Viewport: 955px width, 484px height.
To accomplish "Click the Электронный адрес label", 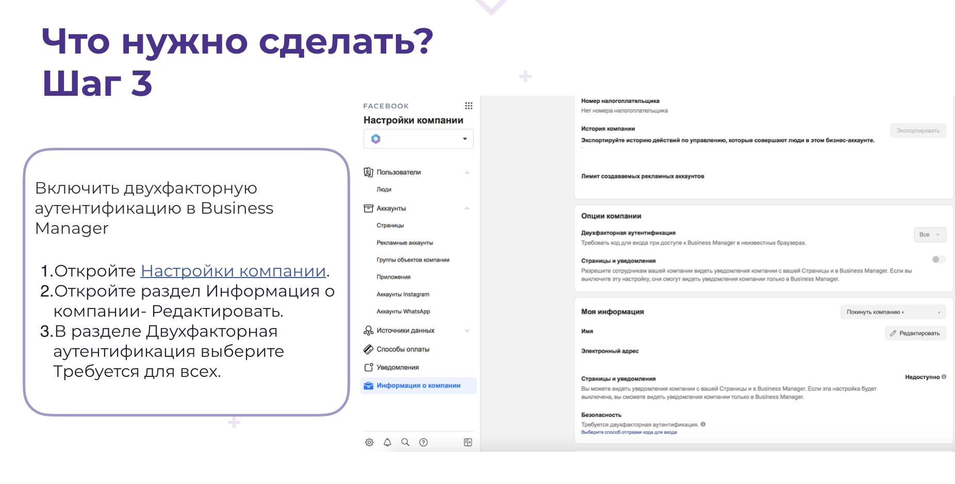I will pyautogui.click(x=610, y=351).
